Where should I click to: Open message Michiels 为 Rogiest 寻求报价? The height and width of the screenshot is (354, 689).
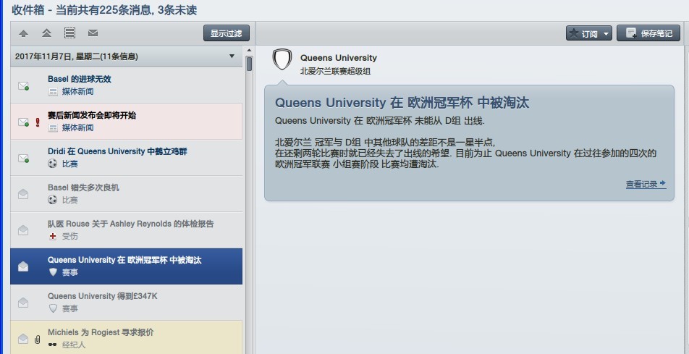[x=126, y=337]
